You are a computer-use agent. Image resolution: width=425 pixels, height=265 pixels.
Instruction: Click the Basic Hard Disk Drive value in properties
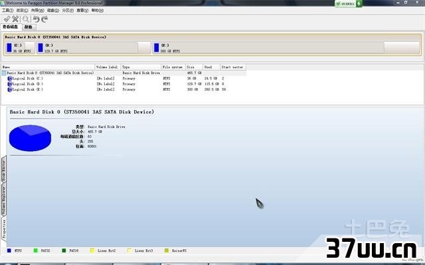pos(106,127)
